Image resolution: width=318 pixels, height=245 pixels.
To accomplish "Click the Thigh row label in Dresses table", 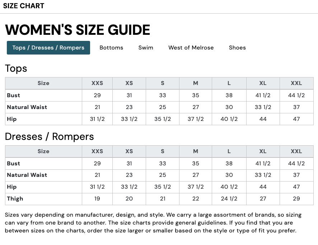I will (x=15, y=198).
